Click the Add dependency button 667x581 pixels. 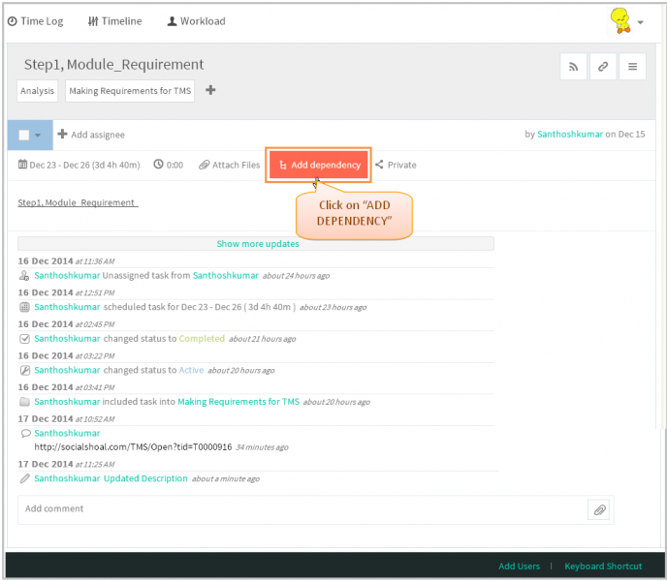coord(319,165)
